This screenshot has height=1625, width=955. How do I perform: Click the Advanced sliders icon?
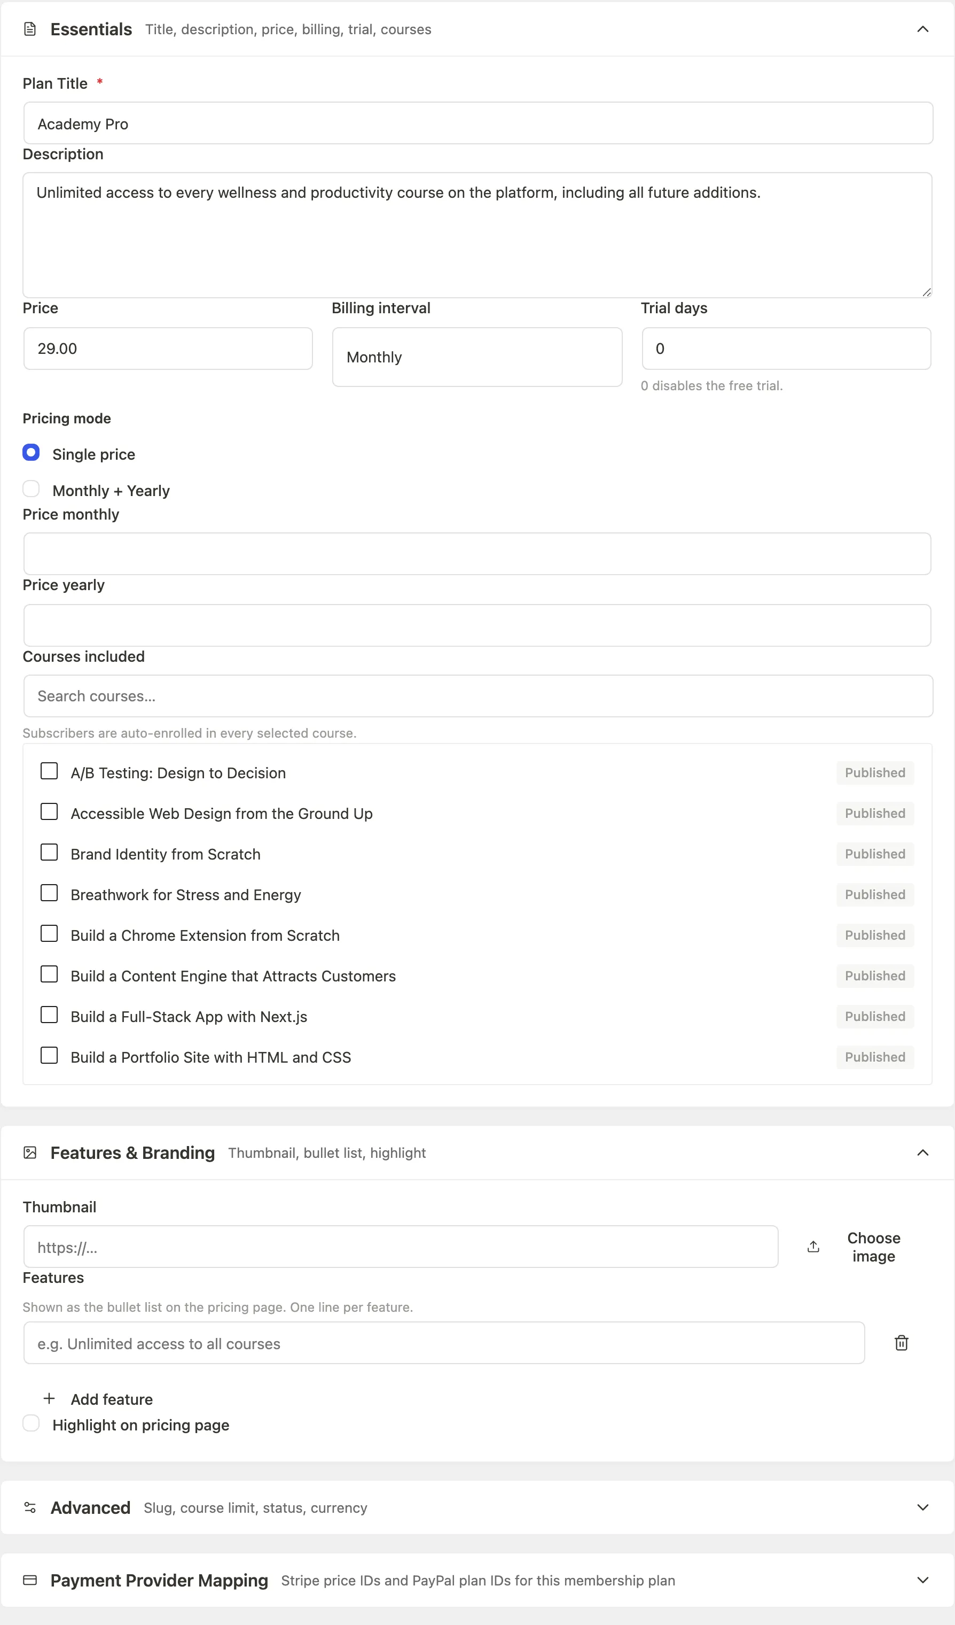(29, 1507)
